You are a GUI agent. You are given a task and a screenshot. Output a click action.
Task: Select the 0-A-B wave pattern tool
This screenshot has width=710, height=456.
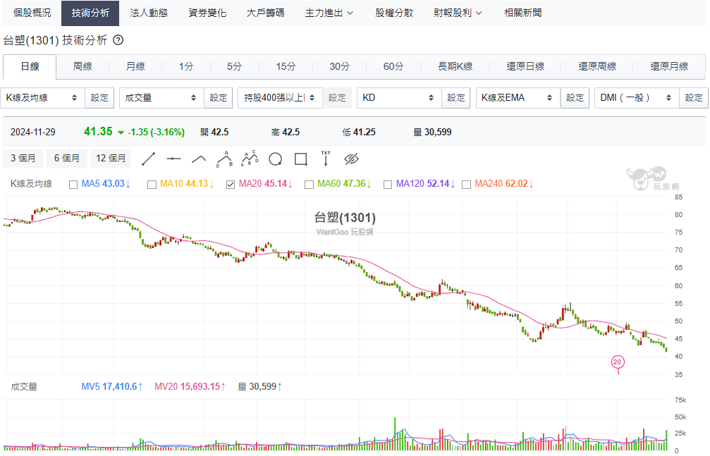pyautogui.click(x=224, y=158)
